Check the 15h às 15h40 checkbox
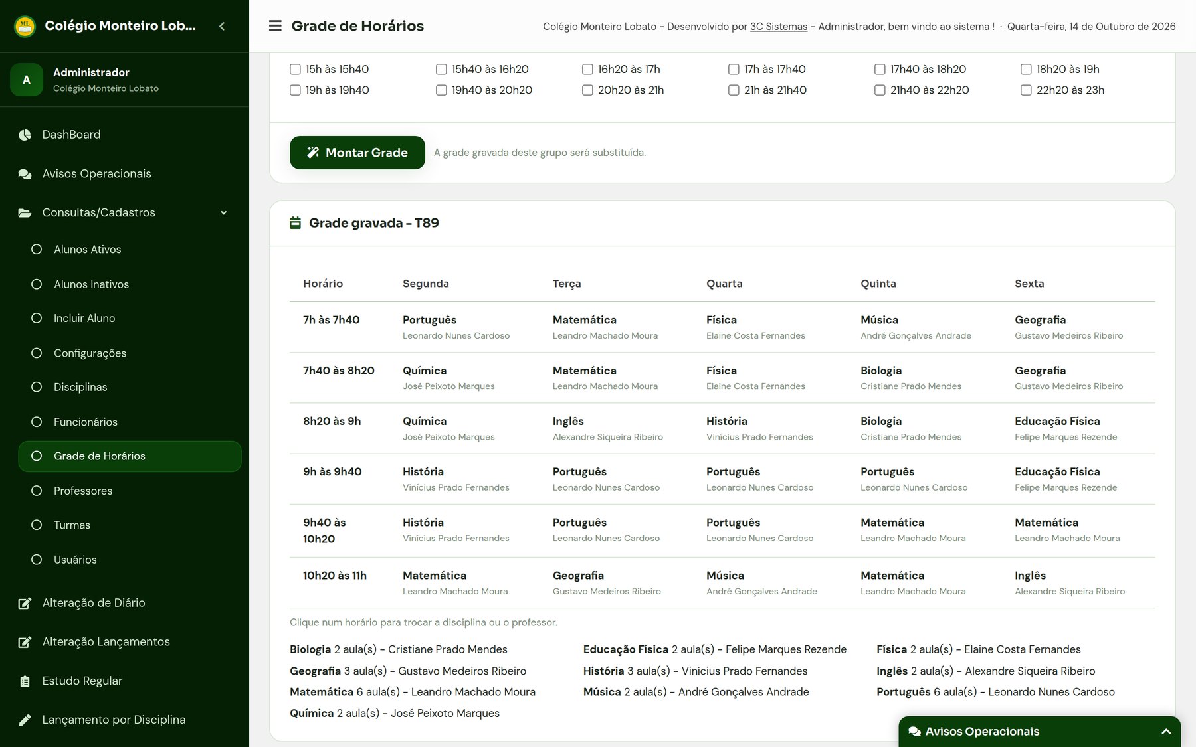The width and height of the screenshot is (1196, 747). (x=295, y=69)
